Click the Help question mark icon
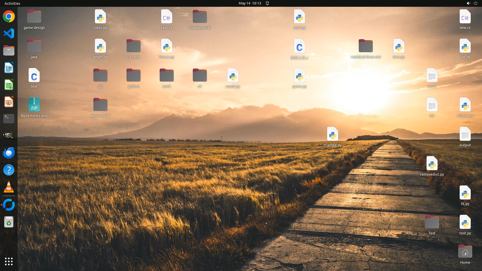This screenshot has width=482, height=271. (9, 170)
